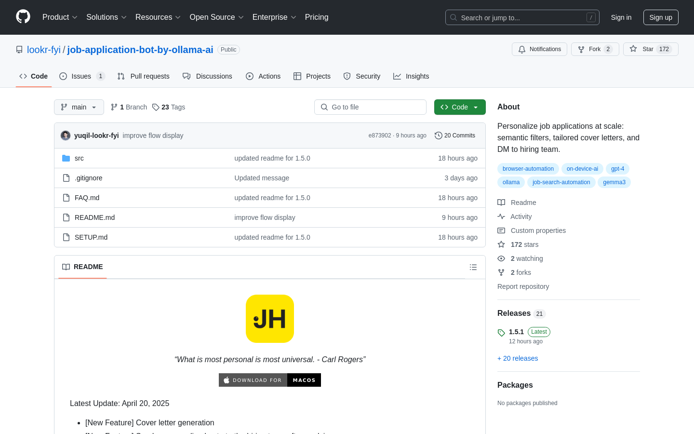Open the FAQ.md file
This screenshot has height=434, width=694.
[x=87, y=198]
